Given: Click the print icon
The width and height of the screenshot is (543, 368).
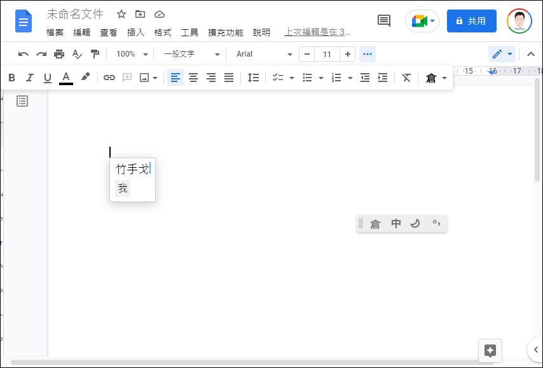Looking at the screenshot, I should (x=59, y=55).
